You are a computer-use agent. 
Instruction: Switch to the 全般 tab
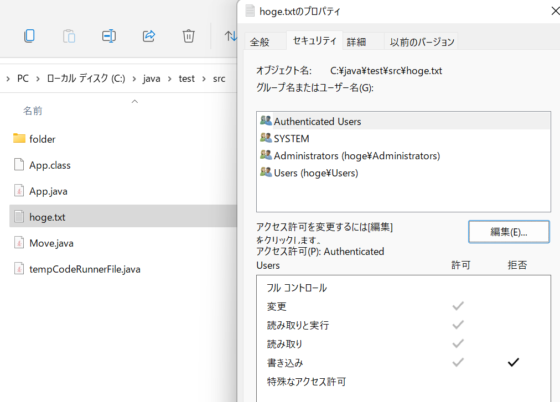click(260, 42)
